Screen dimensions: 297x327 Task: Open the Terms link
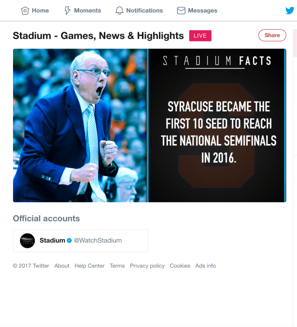(117, 266)
